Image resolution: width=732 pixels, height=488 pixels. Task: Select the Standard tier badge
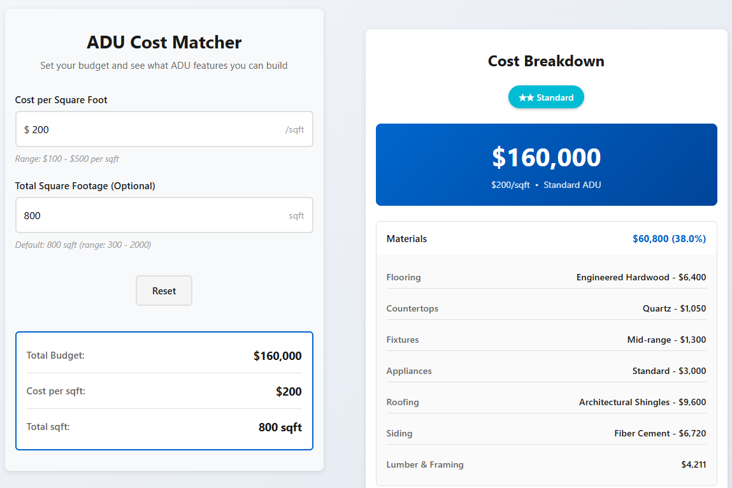point(546,97)
